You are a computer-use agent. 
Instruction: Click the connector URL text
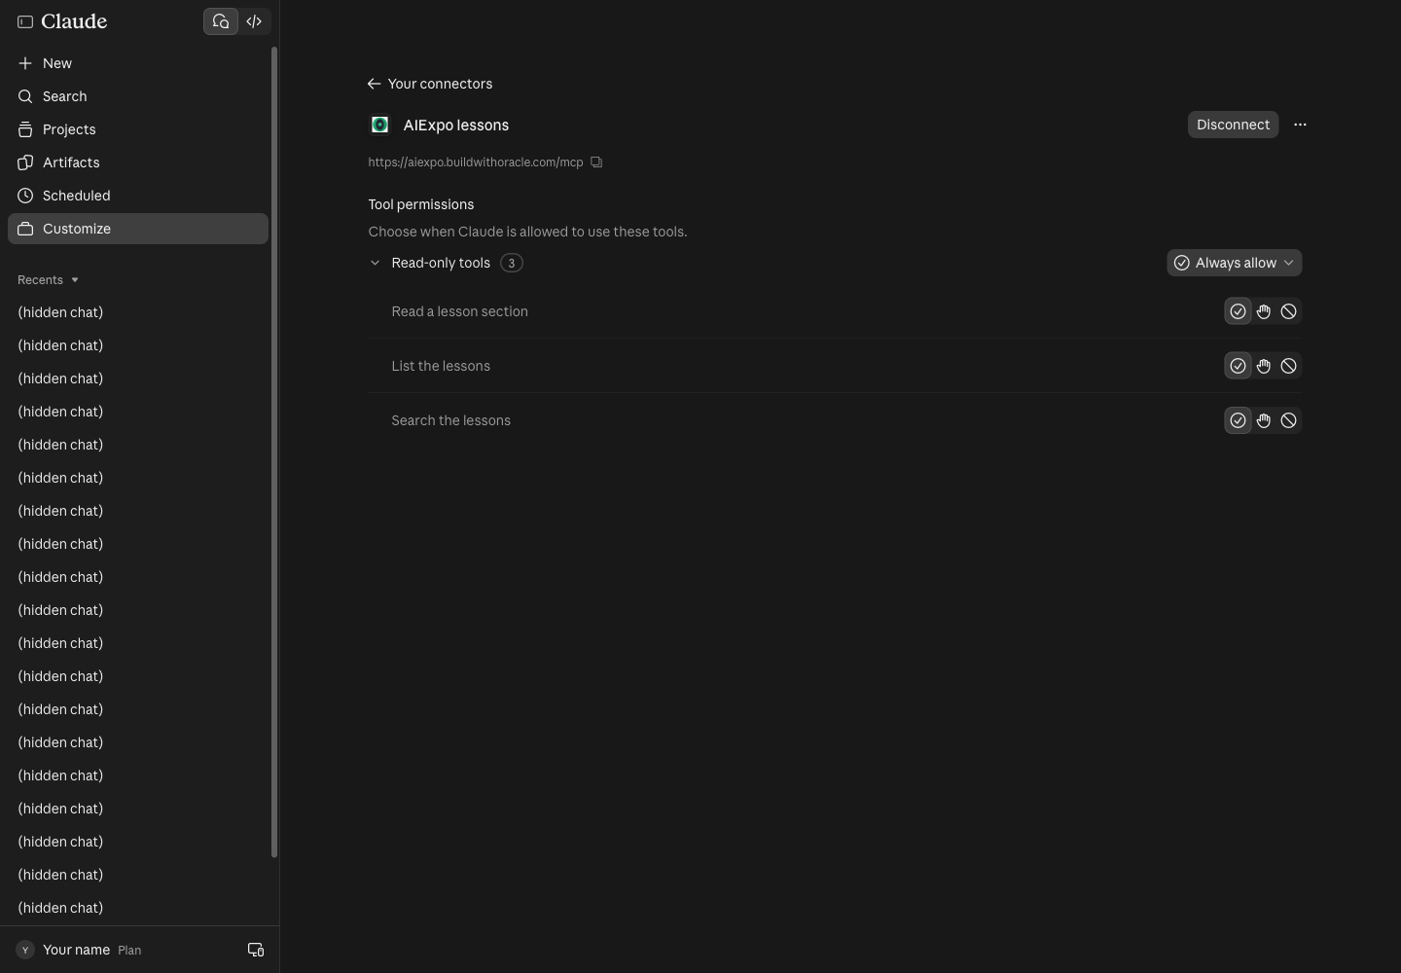(476, 162)
